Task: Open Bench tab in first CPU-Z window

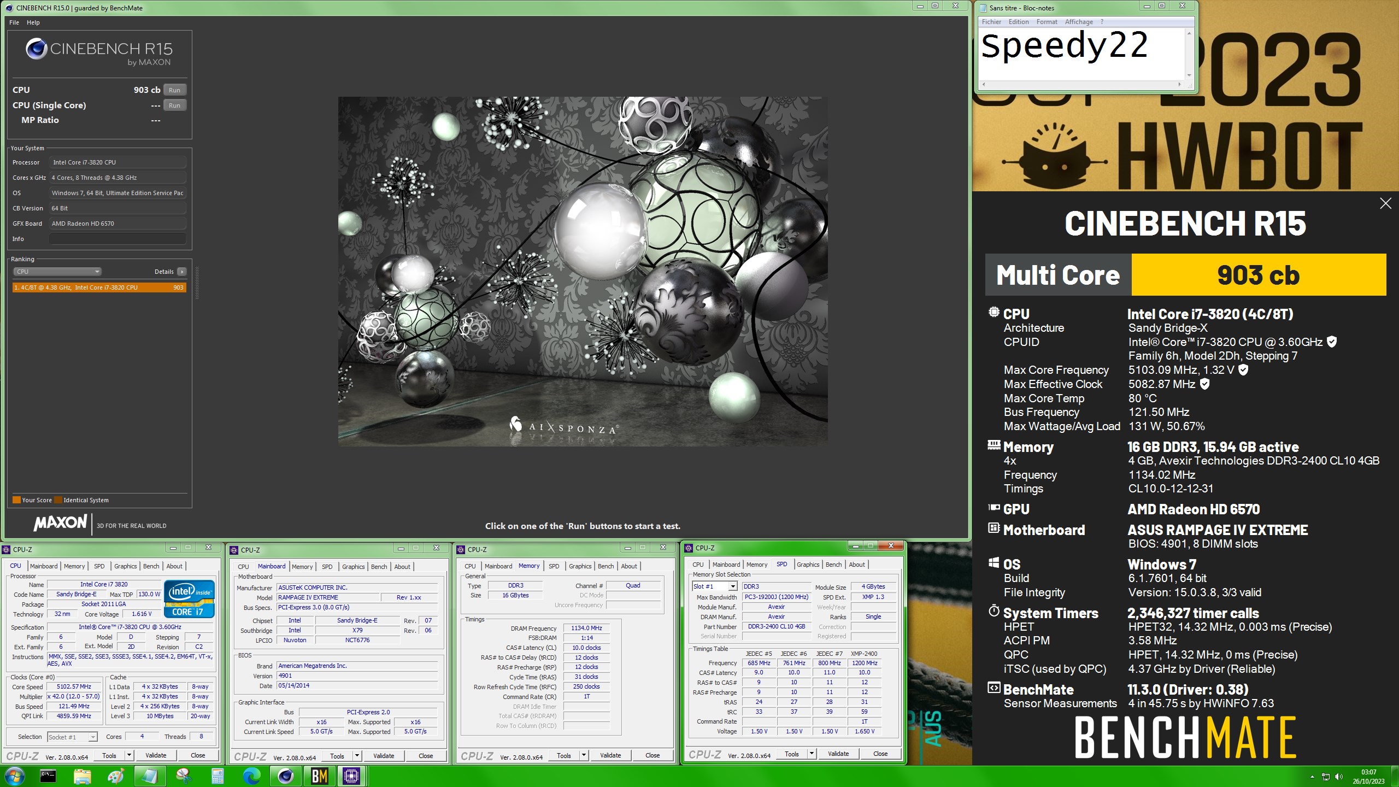Action: click(x=151, y=566)
